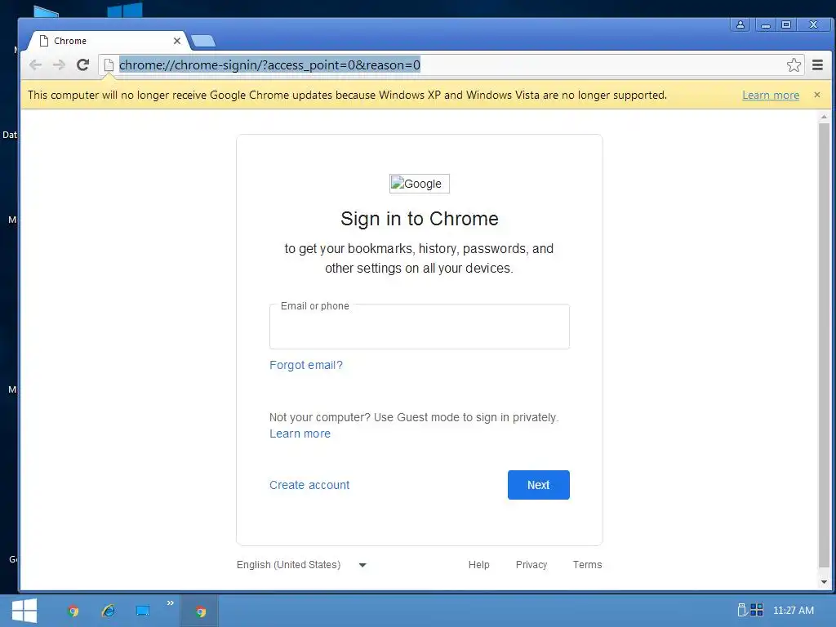
Task: Maximize the Chrome window
Action: click(x=786, y=24)
